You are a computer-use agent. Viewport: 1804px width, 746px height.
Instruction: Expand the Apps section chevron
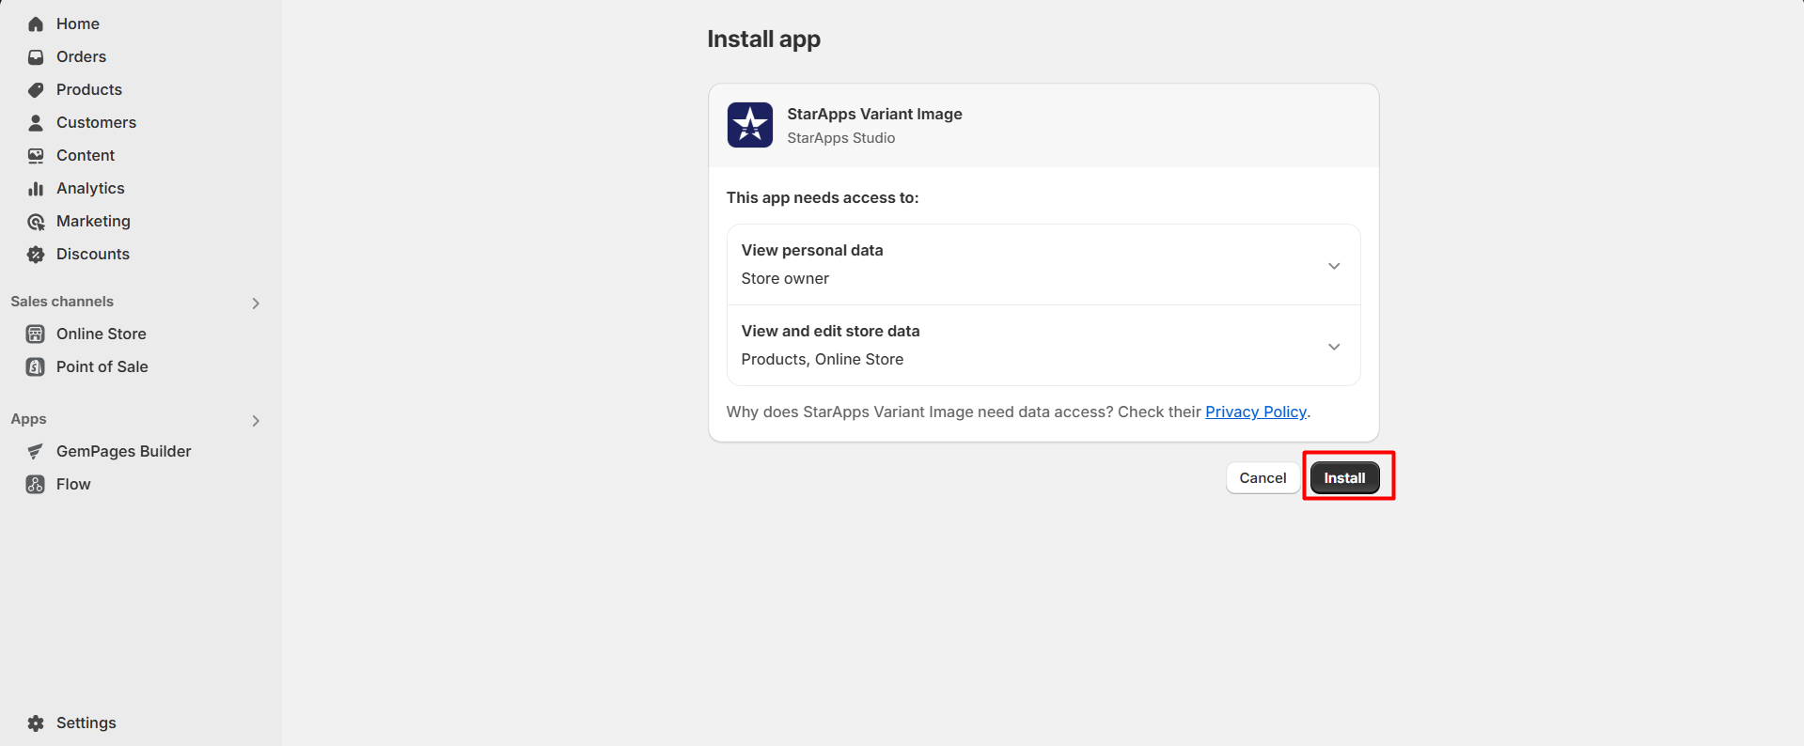point(255,420)
